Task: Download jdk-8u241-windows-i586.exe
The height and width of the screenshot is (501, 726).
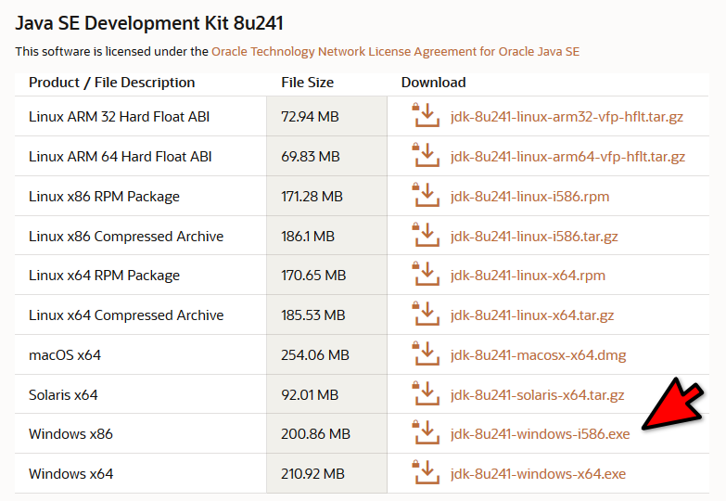Action: [540, 434]
